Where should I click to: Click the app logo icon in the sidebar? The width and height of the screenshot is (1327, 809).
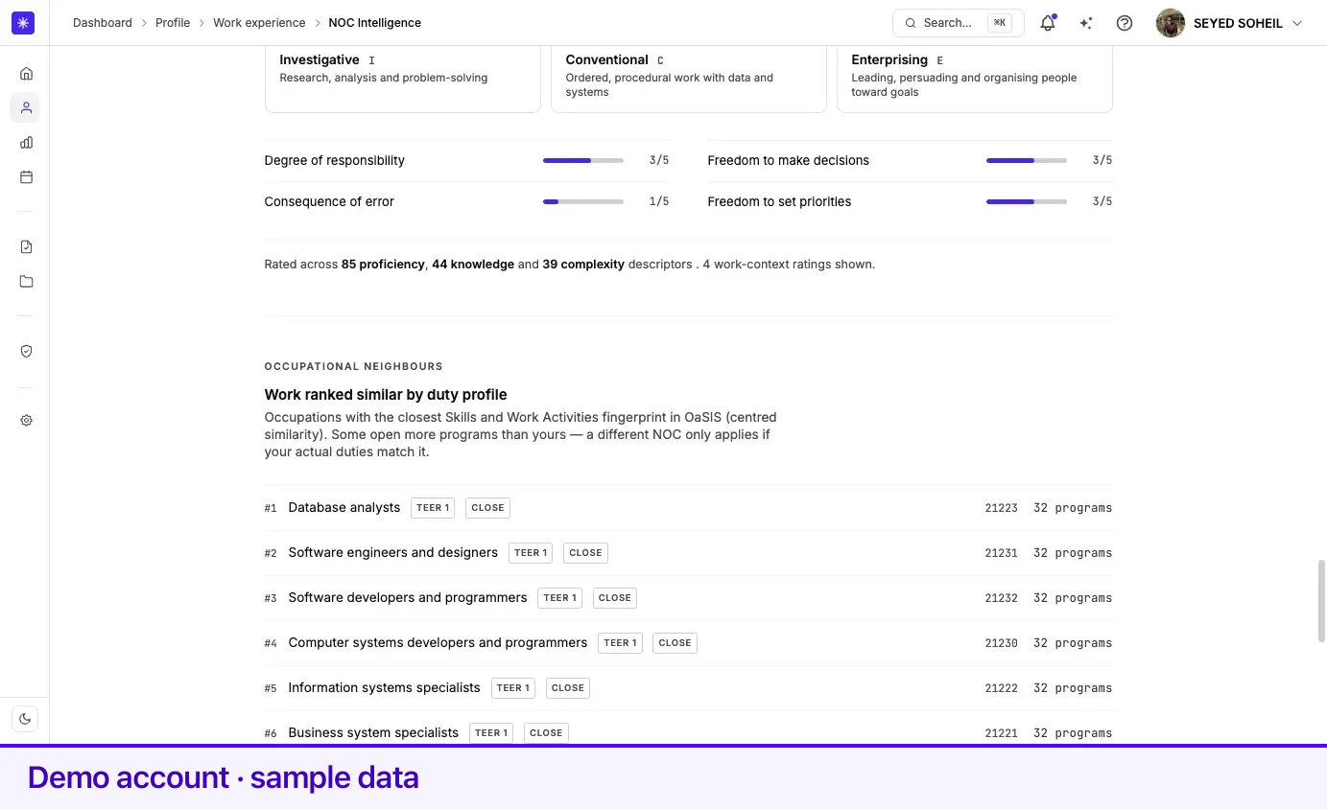pyautogui.click(x=23, y=23)
